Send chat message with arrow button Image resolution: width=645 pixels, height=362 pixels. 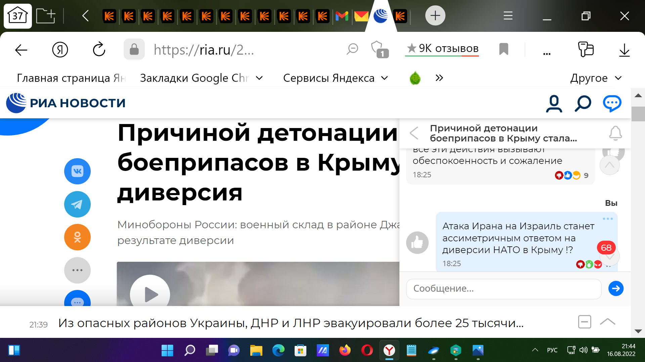click(616, 288)
